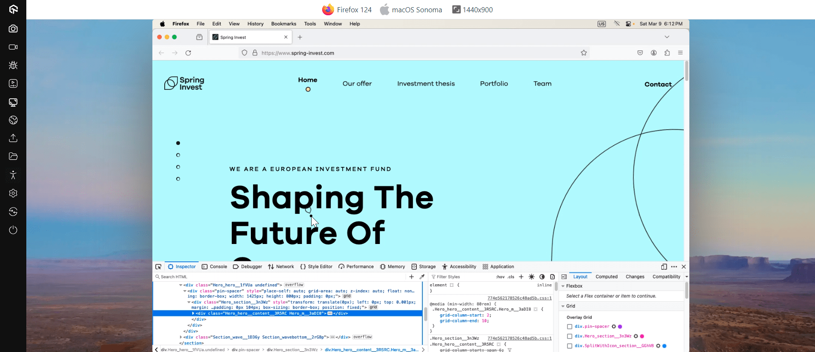This screenshot has width=815, height=352.
Task: Click the create new node plus icon
Action: tap(411, 277)
